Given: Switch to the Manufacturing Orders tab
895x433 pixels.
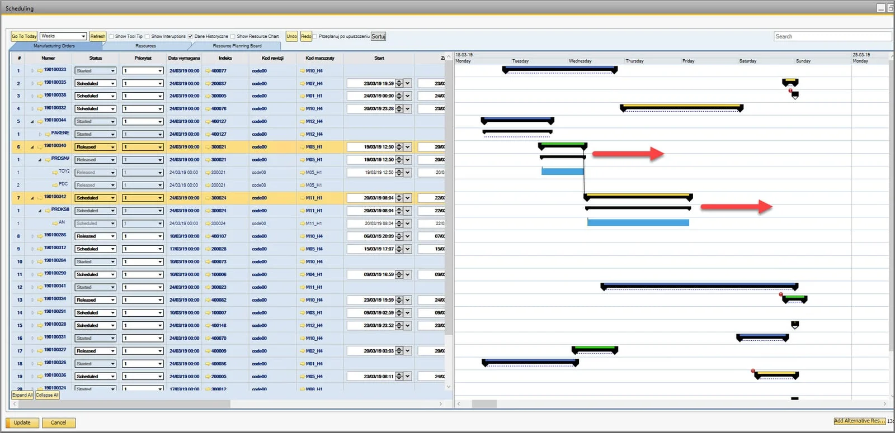Looking at the screenshot, I should 54,46.
